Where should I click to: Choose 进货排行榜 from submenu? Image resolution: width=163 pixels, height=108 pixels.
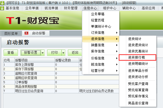pos(138,57)
